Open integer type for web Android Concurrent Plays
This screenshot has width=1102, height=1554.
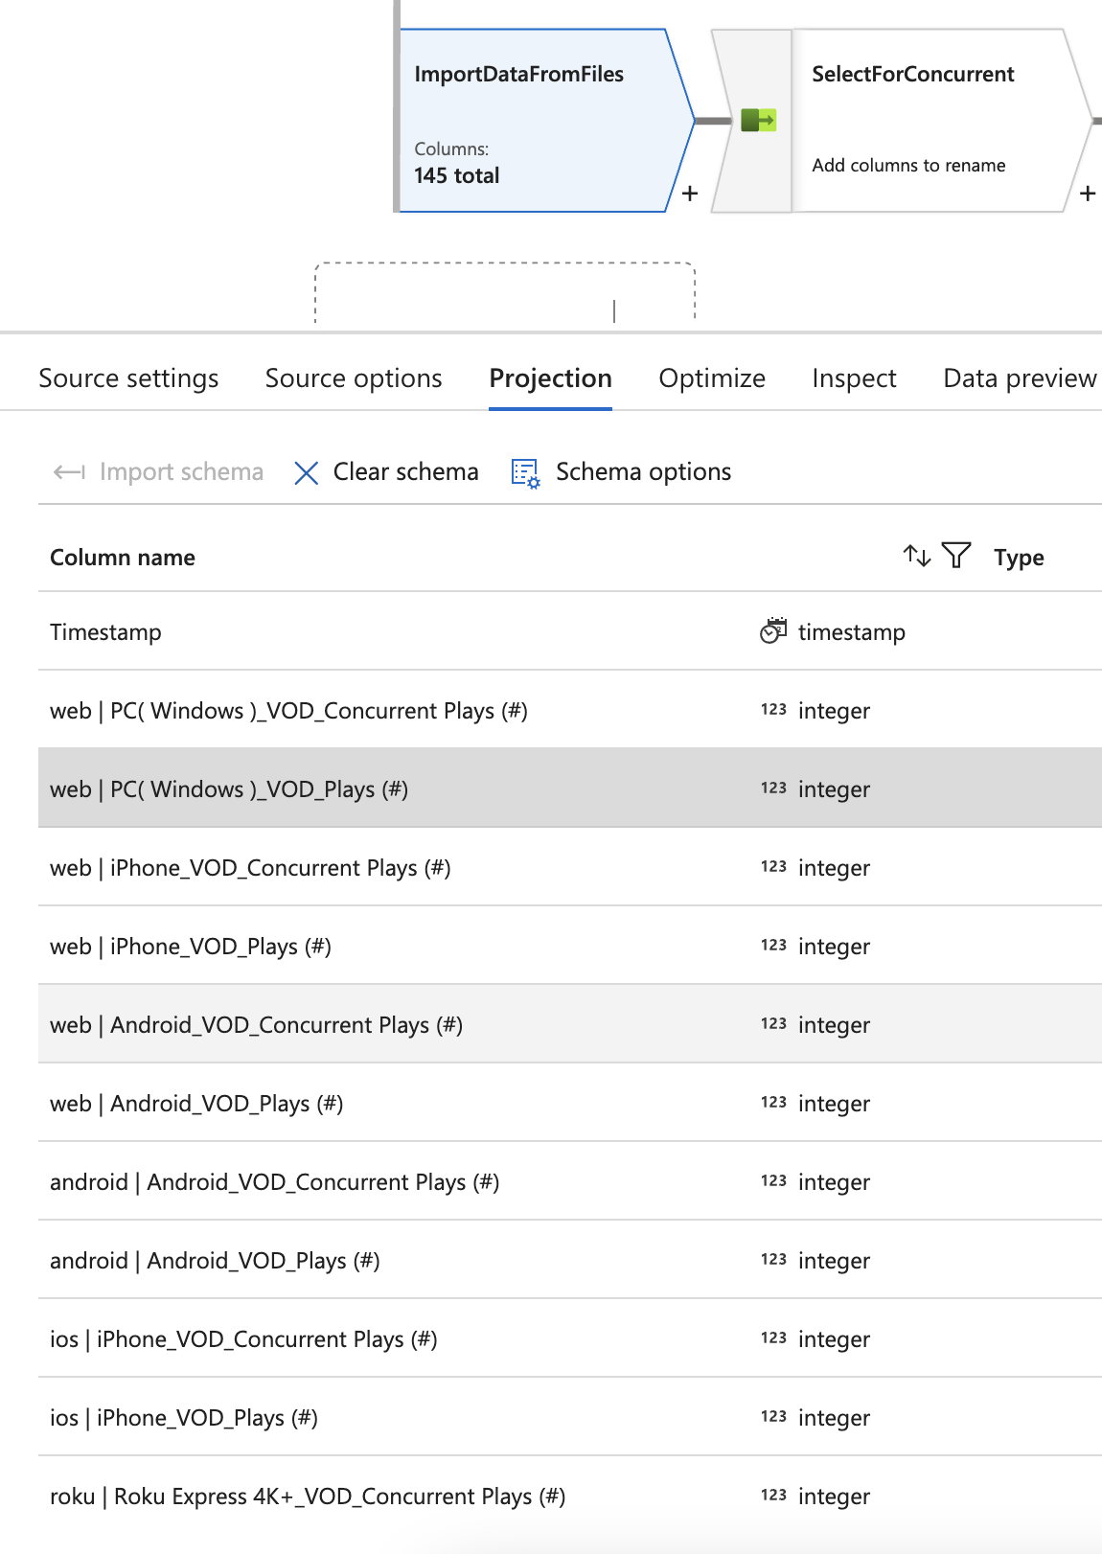tap(834, 1025)
